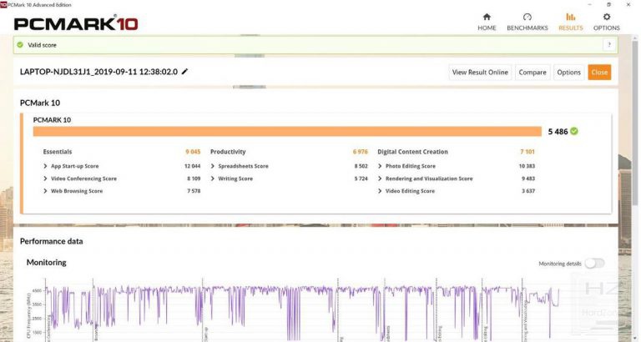
Task: Click Writing value 5 724
Action: [x=361, y=179]
